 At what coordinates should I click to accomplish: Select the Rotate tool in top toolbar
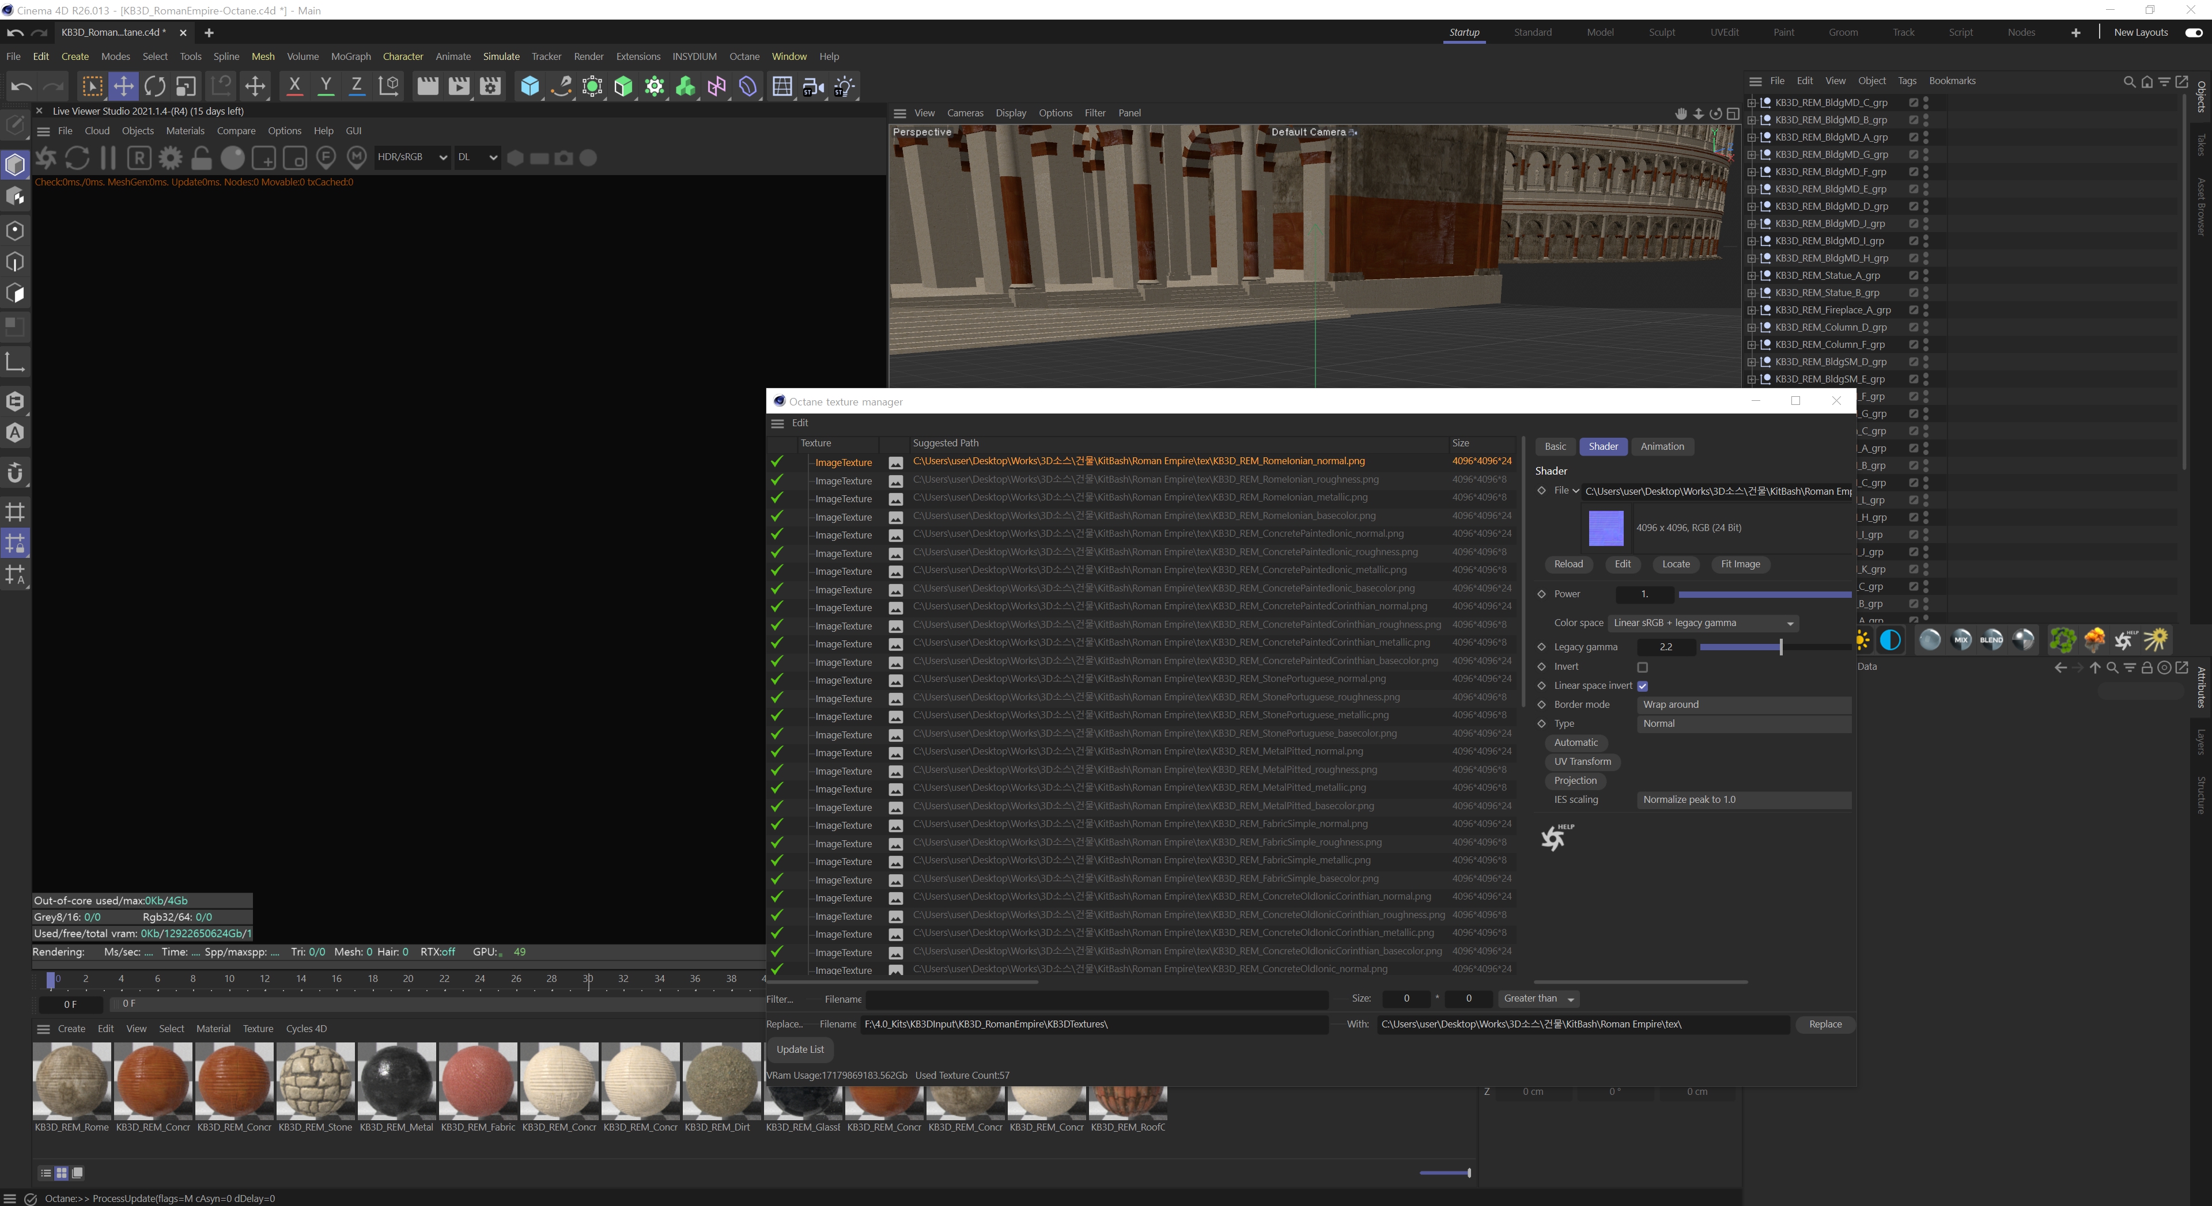click(x=154, y=86)
